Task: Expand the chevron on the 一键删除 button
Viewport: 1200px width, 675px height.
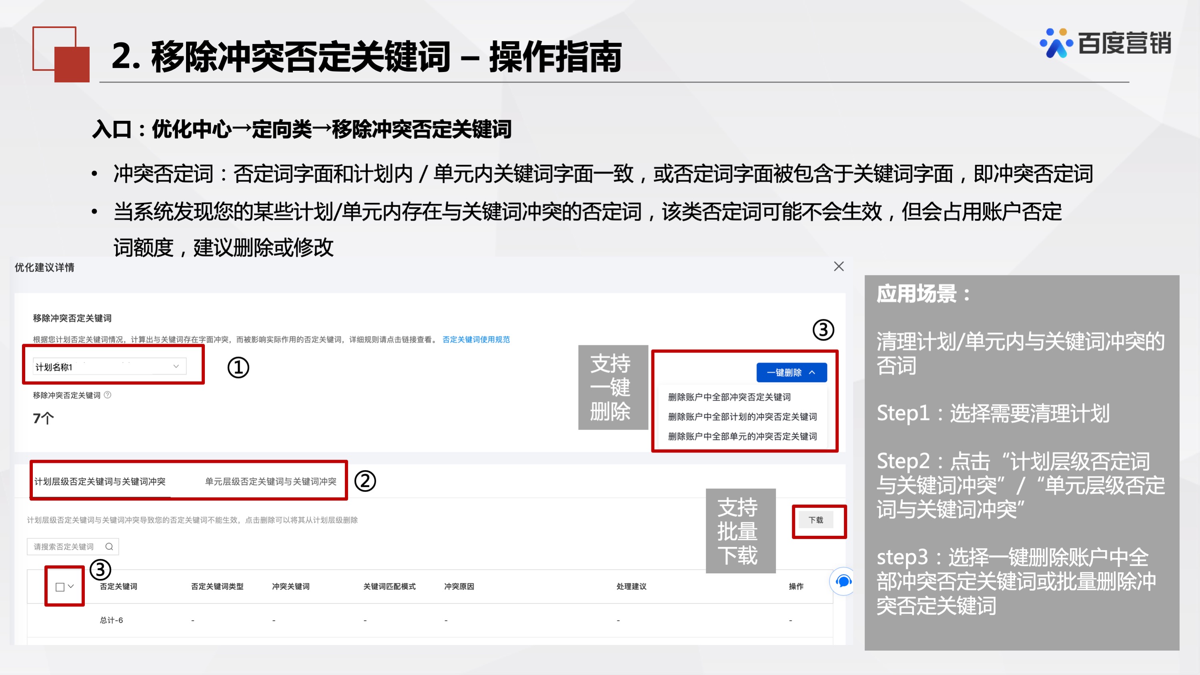Action: click(x=814, y=372)
